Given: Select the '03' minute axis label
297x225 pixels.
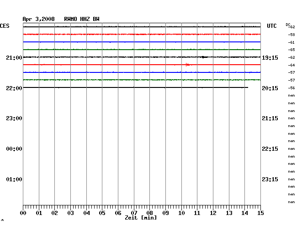Looking at the screenshot, I should point(70,213).
